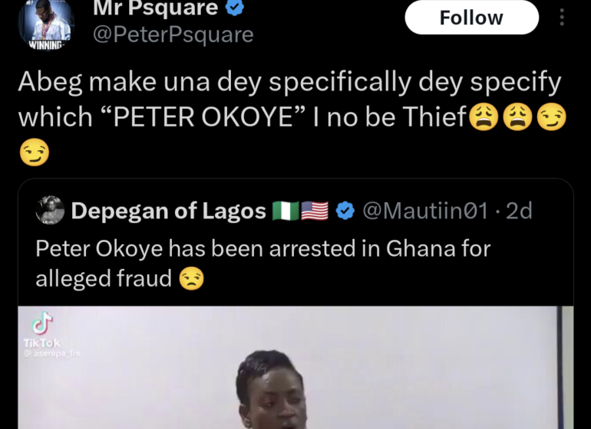This screenshot has width=591, height=429.
Task: Click the Follow button
Action: pyautogui.click(x=470, y=18)
